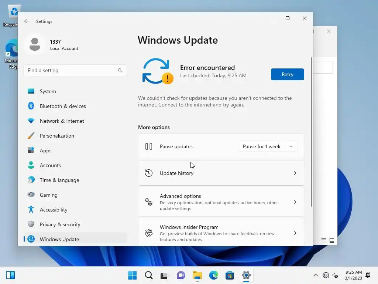Minimize the Settings window

click(271, 18)
